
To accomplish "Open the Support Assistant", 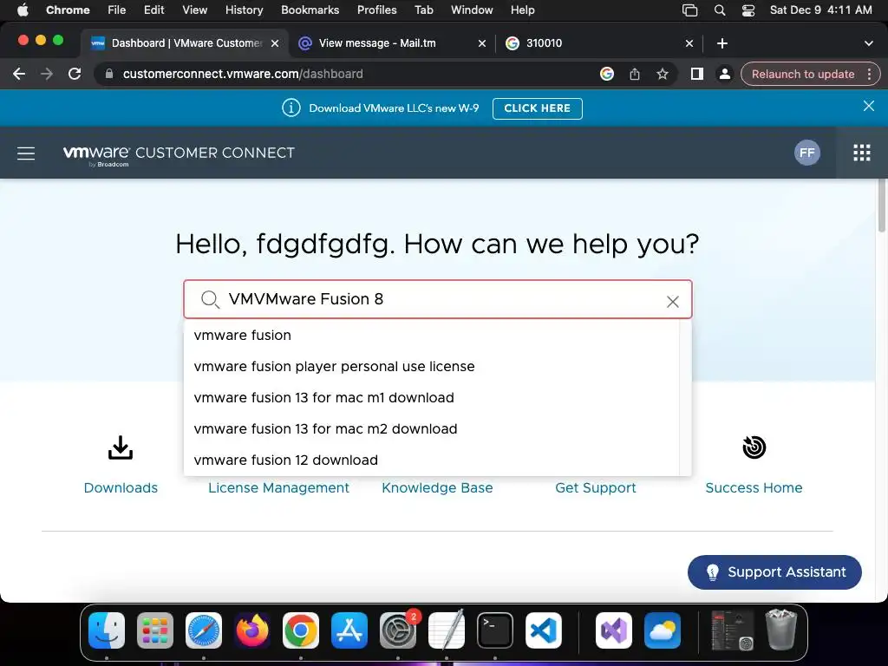I will pyautogui.click(x=774, y=572).
